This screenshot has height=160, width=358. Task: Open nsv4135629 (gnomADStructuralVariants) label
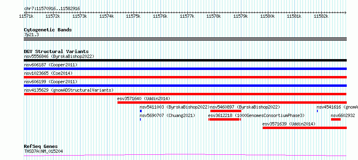coord(69,90)
